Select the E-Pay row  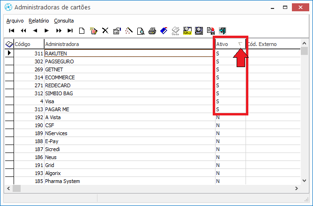pyautogui.click(x=153, y=141)
